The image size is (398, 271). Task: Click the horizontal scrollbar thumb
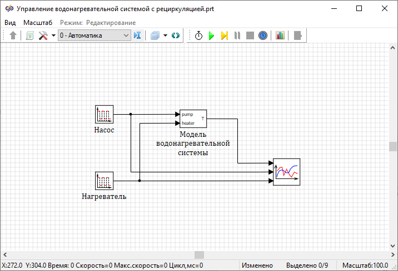pos(199,255)
